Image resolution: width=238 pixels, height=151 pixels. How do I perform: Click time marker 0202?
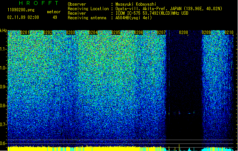tap(48, 32)
